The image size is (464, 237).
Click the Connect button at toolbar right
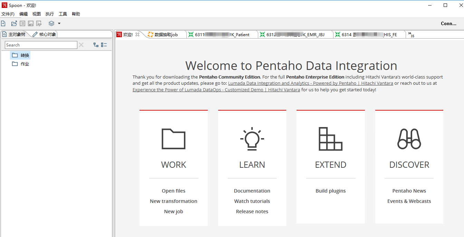tap(448, 23)
